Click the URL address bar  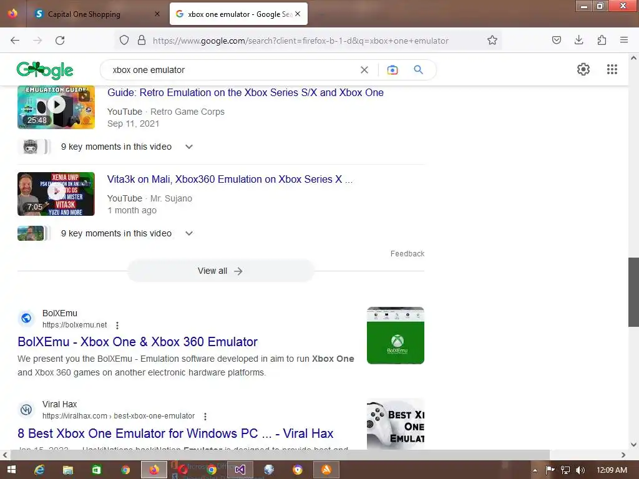(301, 41)
